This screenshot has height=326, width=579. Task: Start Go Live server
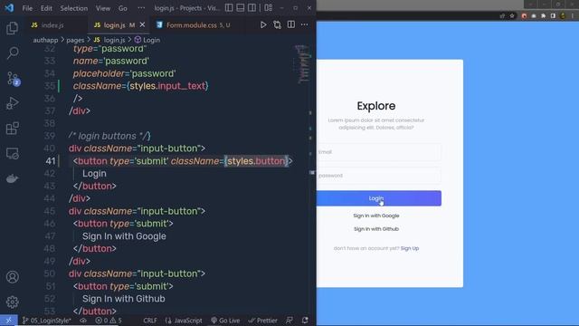click(x=225, y=321)
